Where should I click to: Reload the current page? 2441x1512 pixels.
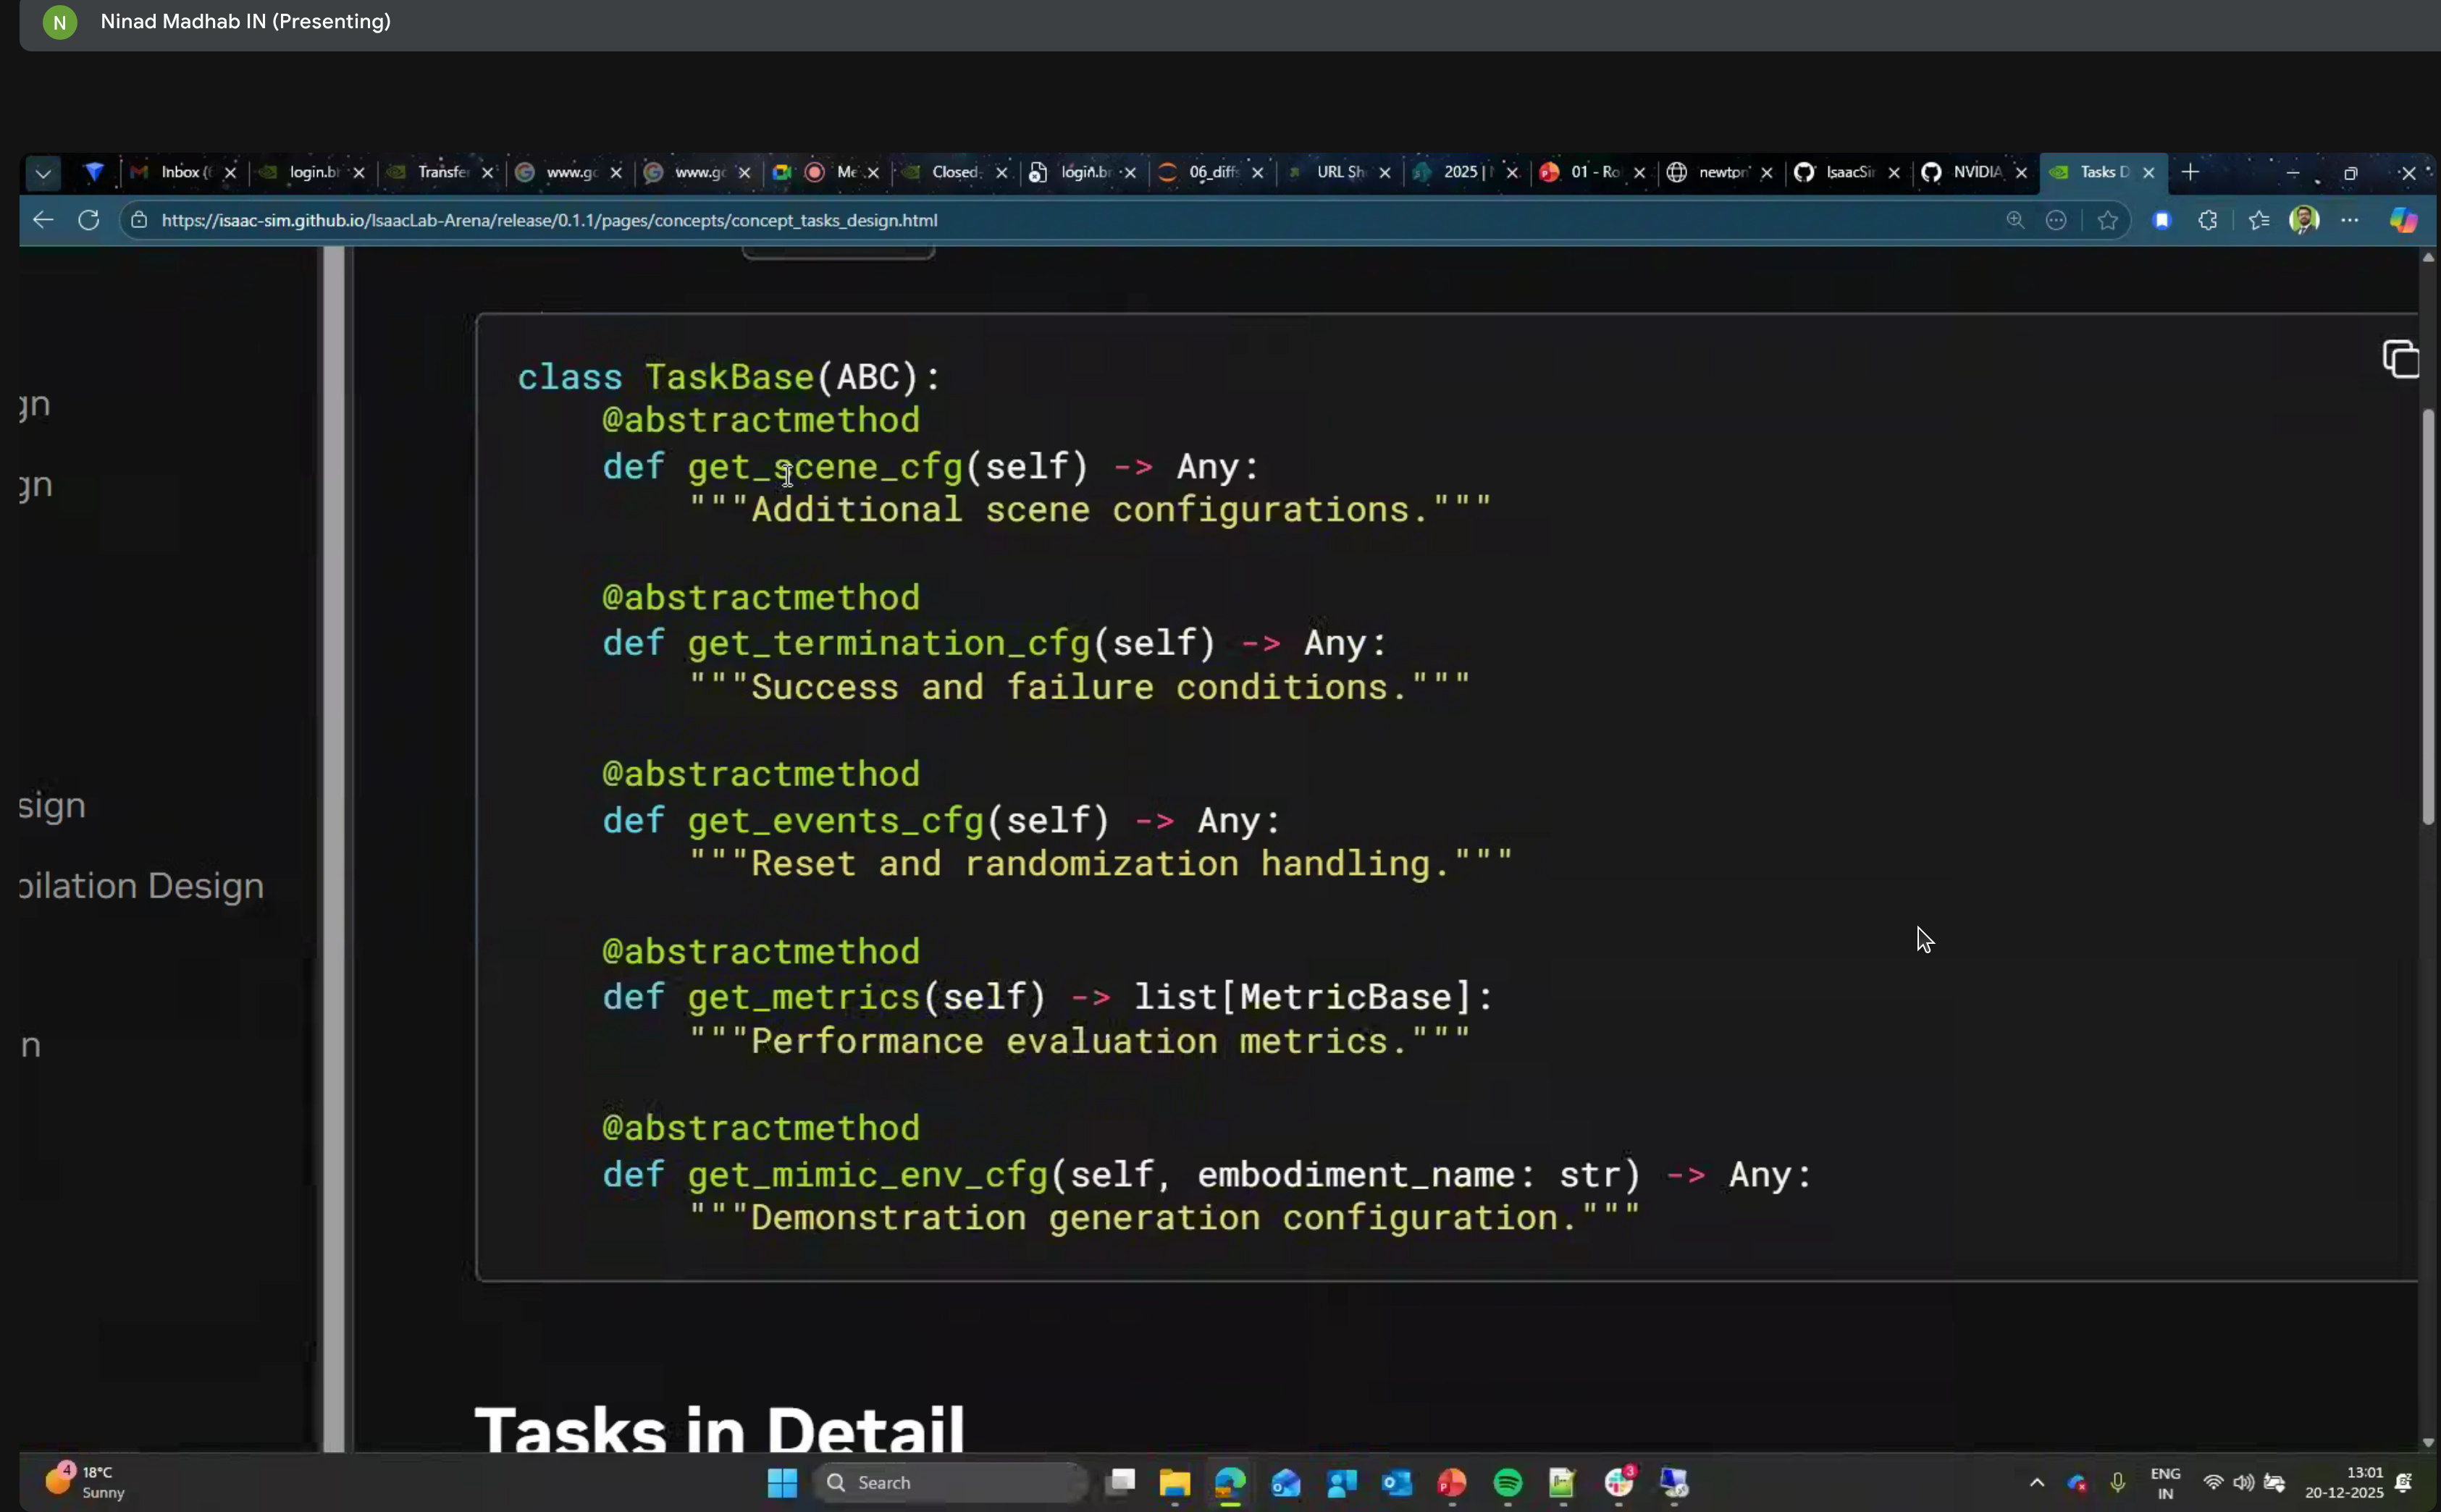88,220
